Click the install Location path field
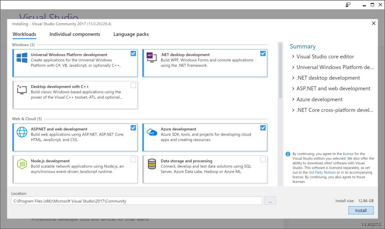Viewport: 385px width, 229px height. point(137,201)
